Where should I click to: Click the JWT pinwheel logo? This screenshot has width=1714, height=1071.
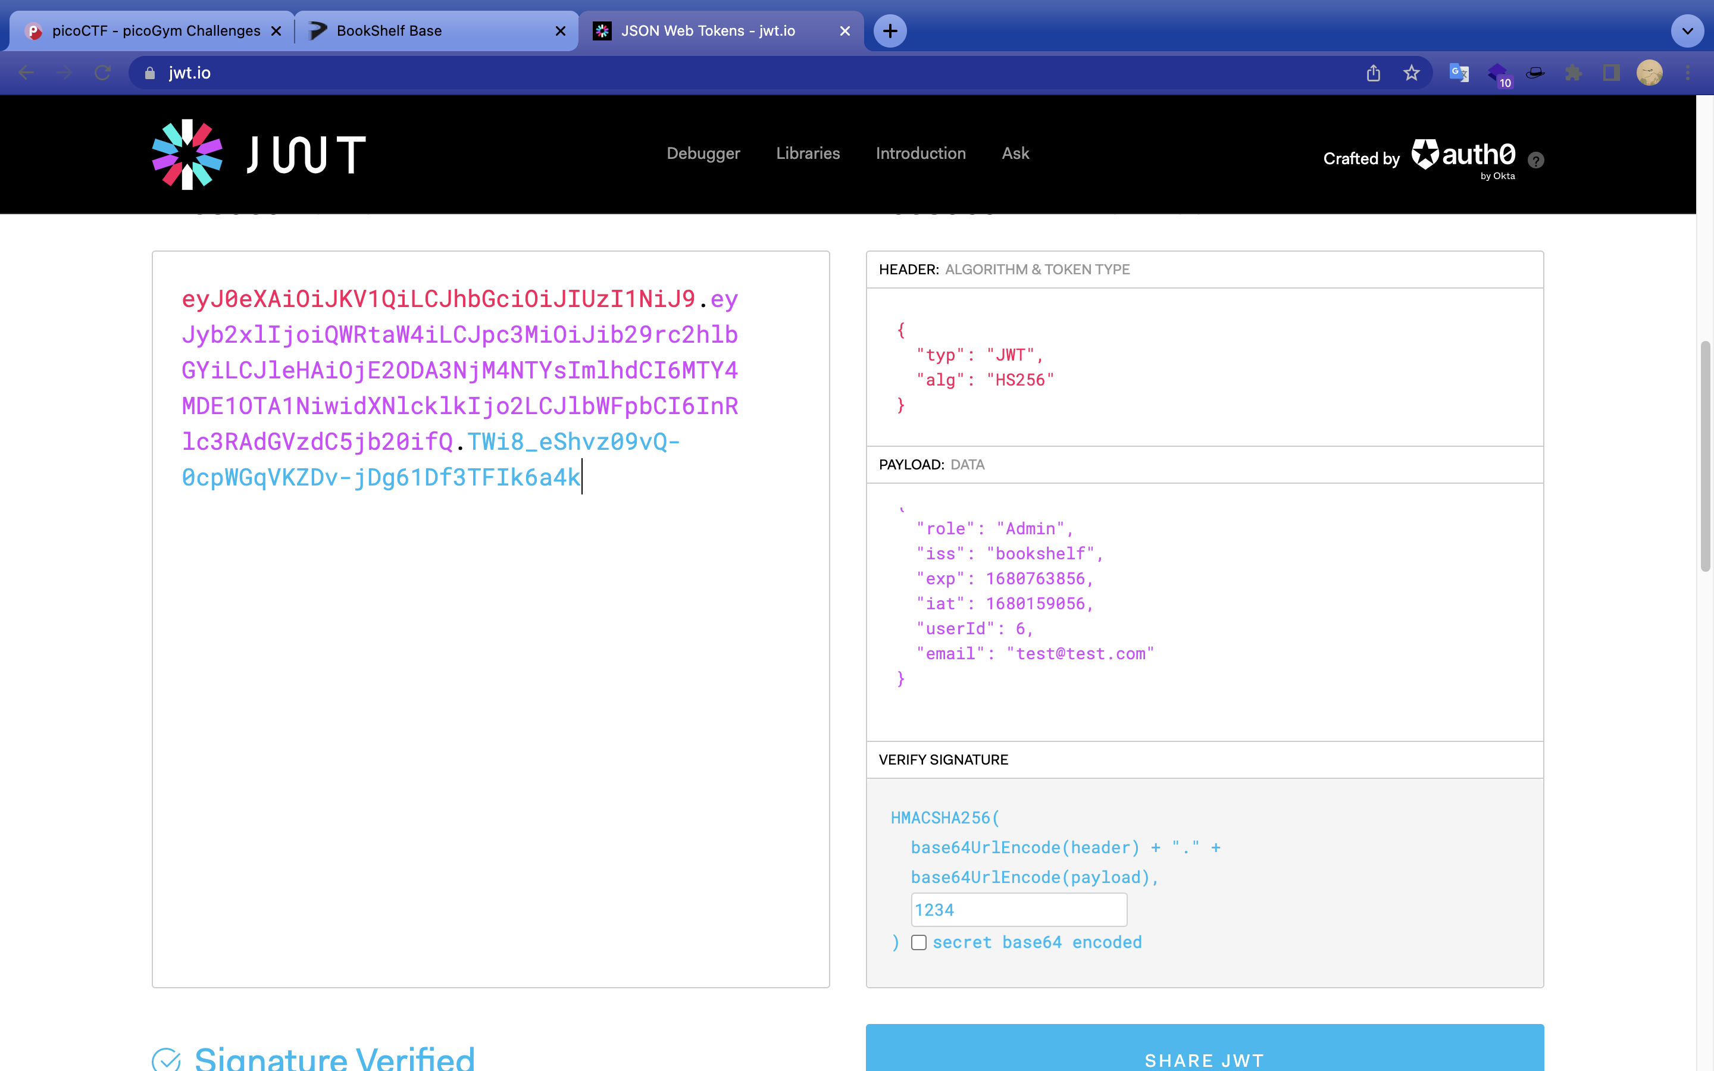(x=187, y=154)
